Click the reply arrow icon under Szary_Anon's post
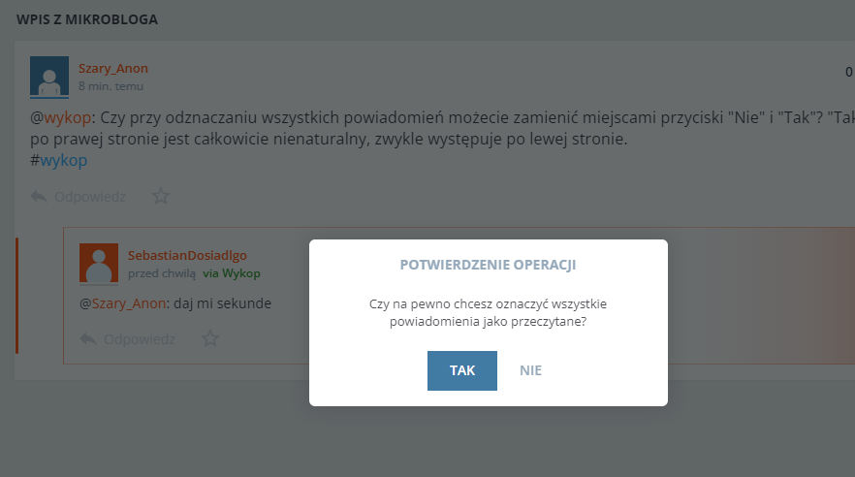The height and width of the screenshot is (477, 855). pos(39,196)
